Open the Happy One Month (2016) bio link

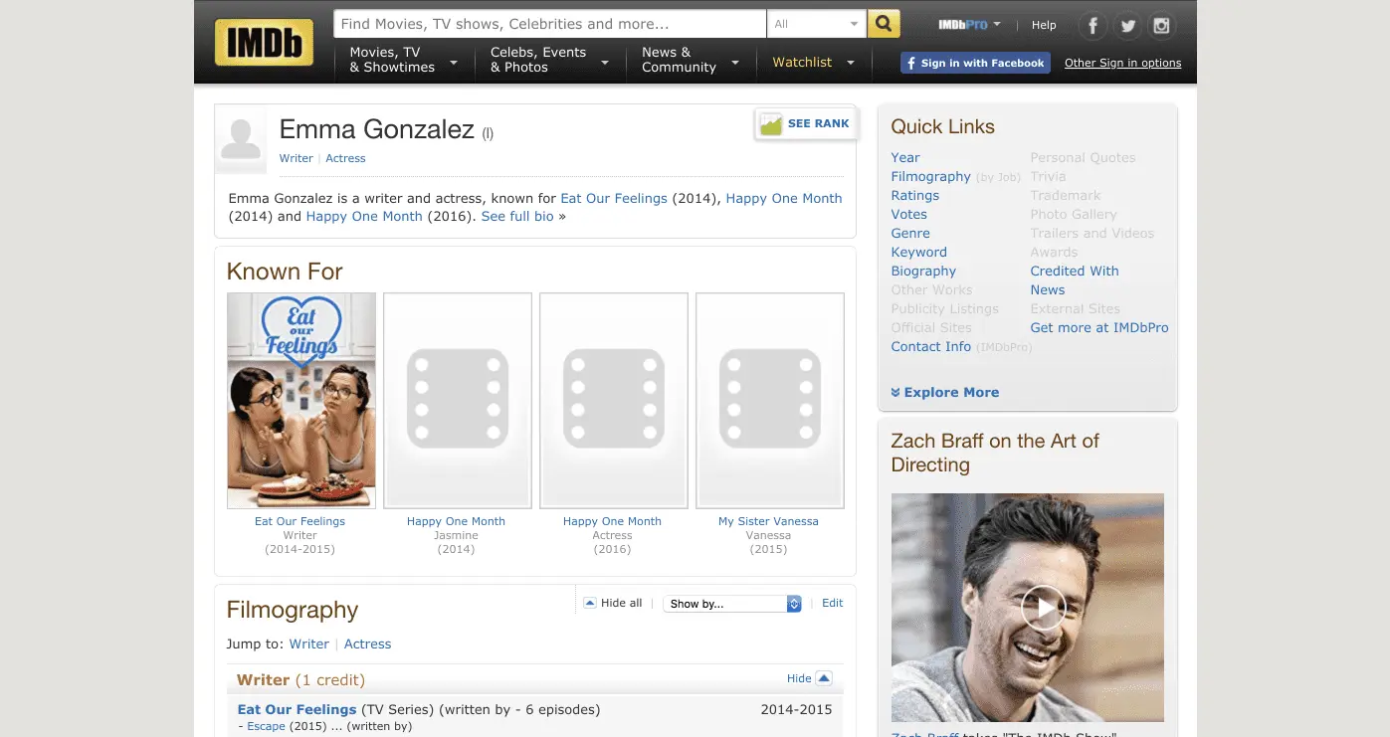(x=364, y=216)
